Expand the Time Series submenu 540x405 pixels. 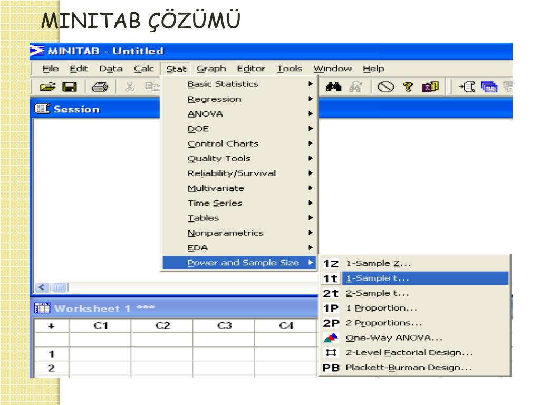(239, 203)
